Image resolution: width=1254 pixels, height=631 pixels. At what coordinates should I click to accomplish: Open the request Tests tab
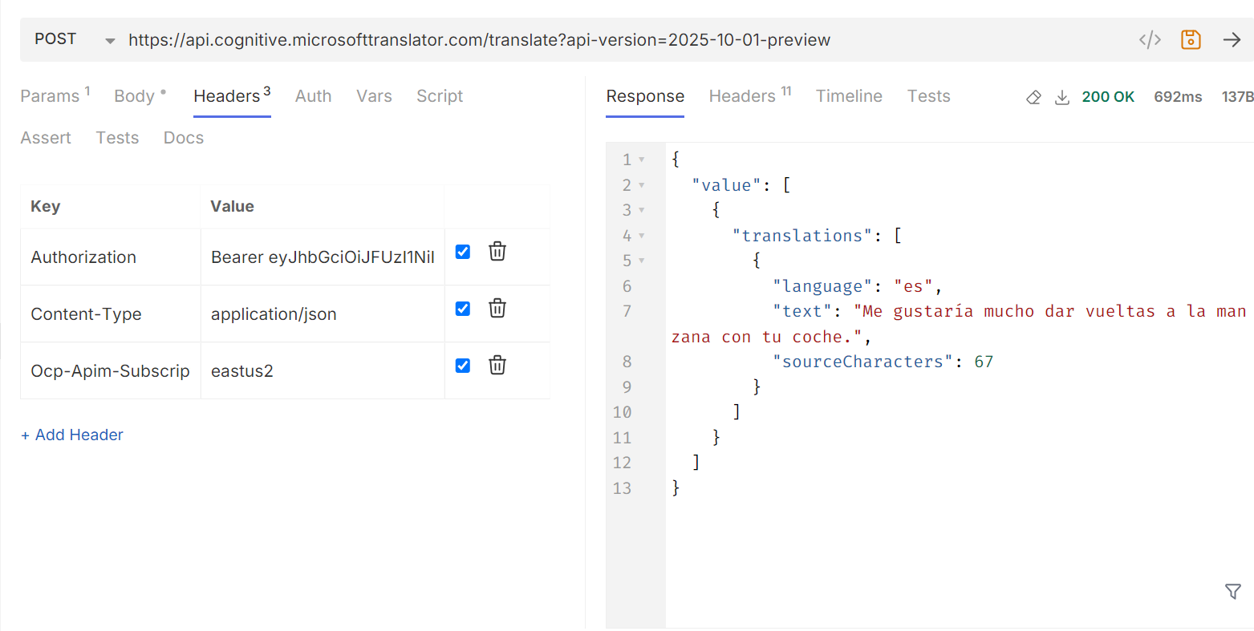(117, 138)
